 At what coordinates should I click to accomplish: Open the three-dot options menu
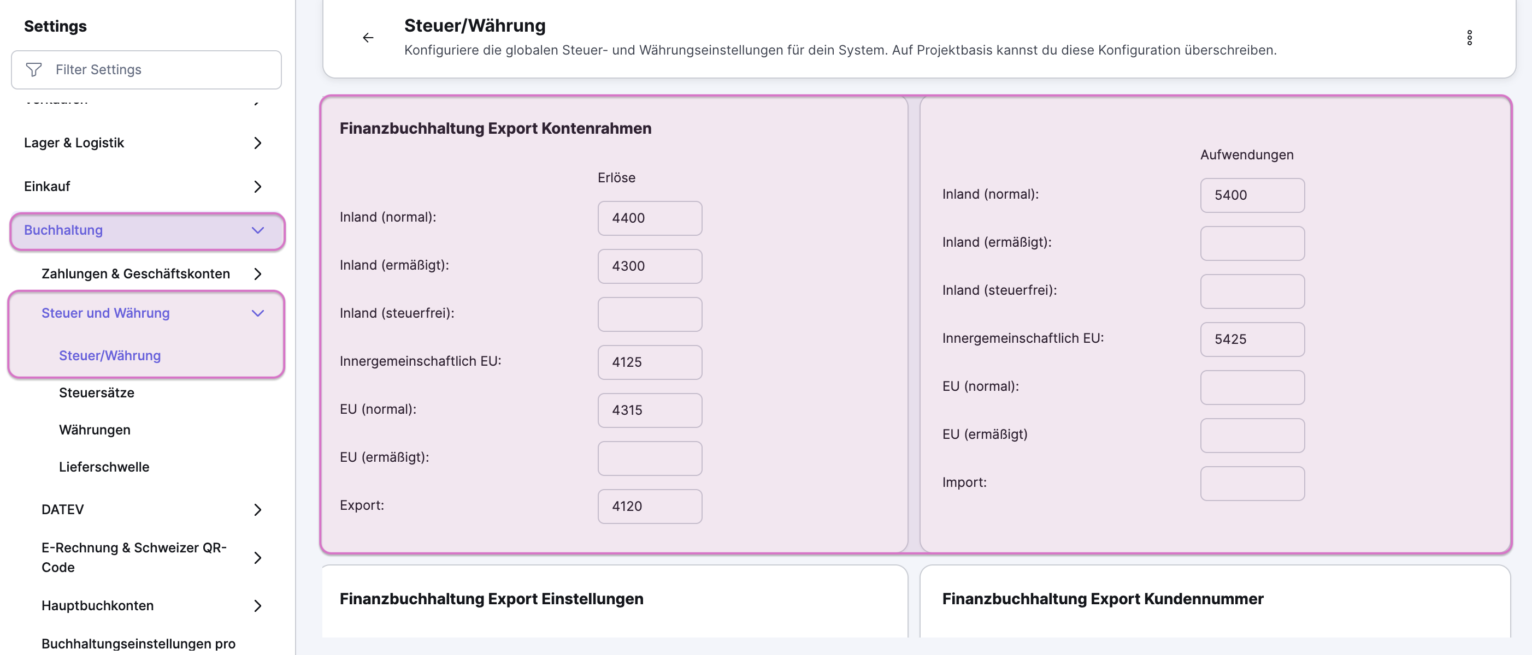tap(1469, 38)
